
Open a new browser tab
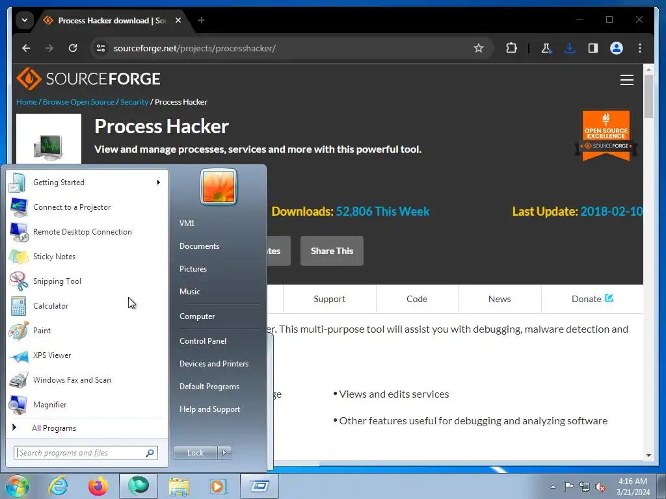click(x=202, y=20)
